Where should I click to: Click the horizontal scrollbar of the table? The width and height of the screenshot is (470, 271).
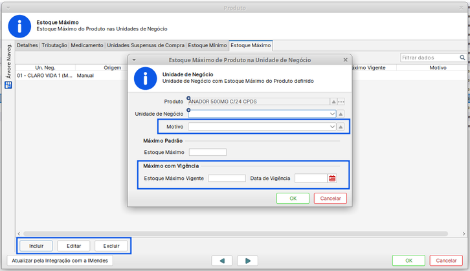pos(236,233)
